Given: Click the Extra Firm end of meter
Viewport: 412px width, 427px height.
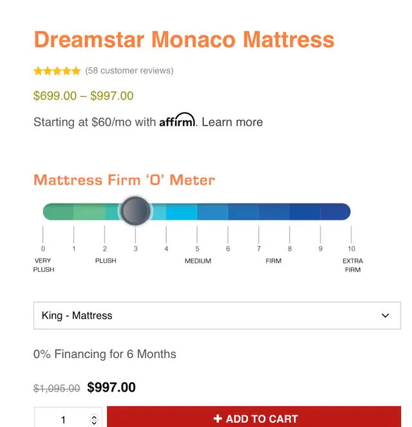Looking at the screenshot, I should coord(344,211).
